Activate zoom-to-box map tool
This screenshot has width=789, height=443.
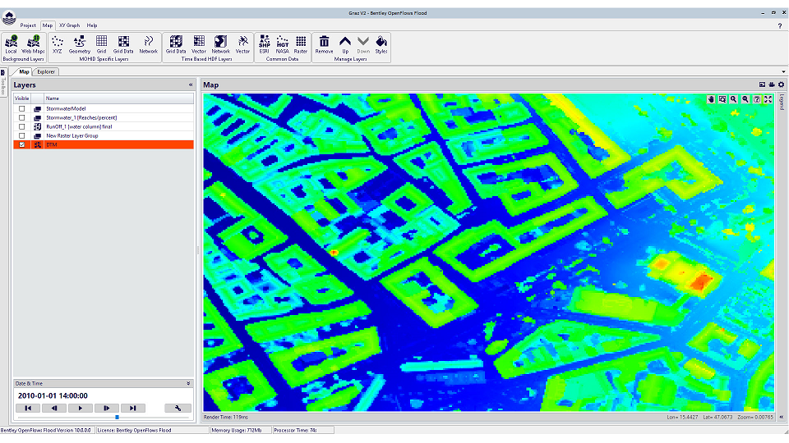pos(722,99)
